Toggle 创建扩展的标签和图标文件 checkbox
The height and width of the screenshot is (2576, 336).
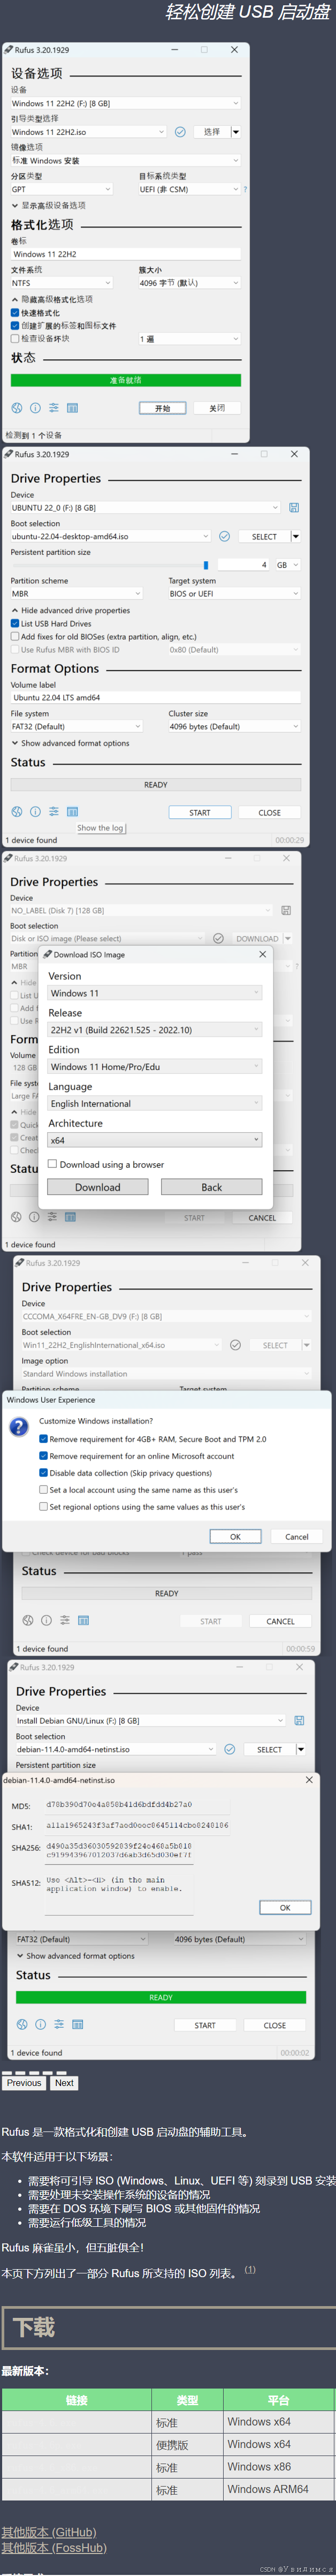point(15,325)
